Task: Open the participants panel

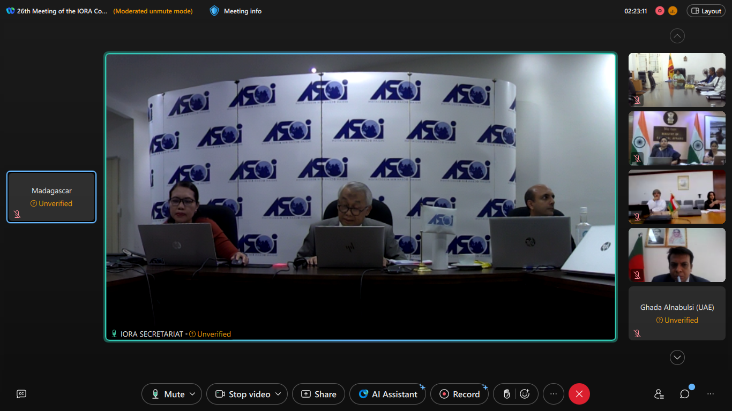Action: coord(659,394)
